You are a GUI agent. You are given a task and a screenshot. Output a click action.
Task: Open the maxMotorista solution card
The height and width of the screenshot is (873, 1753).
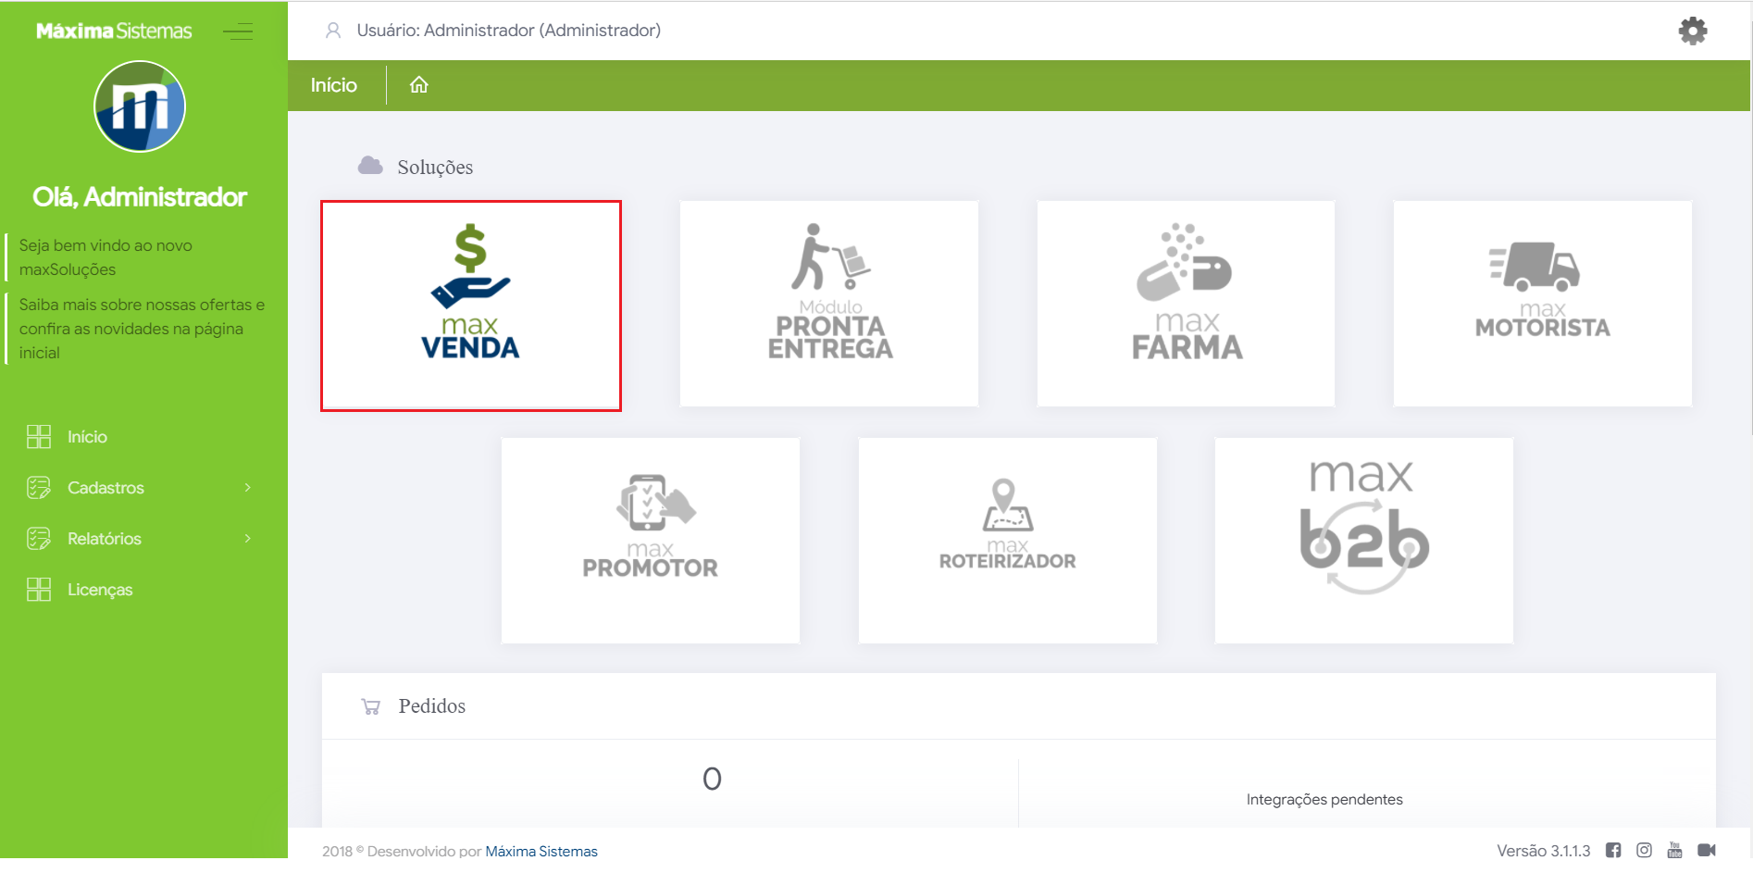[x=1543, y=304]
